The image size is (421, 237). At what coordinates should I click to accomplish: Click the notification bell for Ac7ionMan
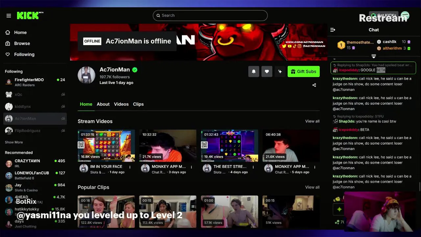pyautogui.click(x=254, y=71)
